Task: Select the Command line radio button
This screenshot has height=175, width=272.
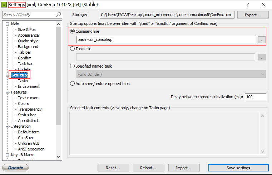Action: point(72,31)
